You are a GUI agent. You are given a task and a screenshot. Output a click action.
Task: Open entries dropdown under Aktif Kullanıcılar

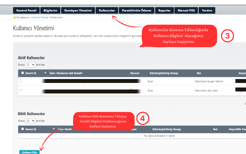(x=30, y=65)
